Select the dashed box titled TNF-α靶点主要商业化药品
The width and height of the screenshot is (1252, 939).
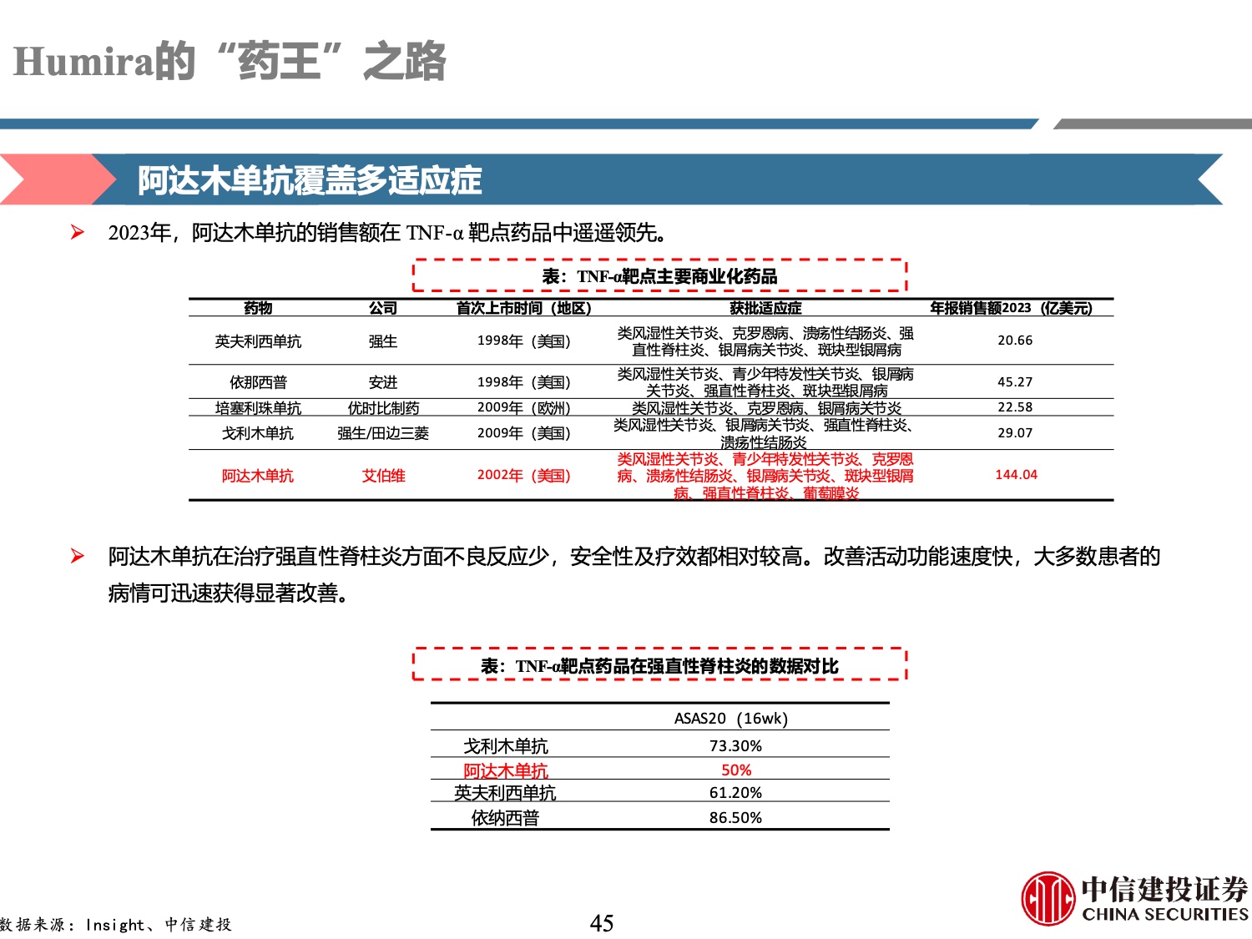click(x=659, y=276)
